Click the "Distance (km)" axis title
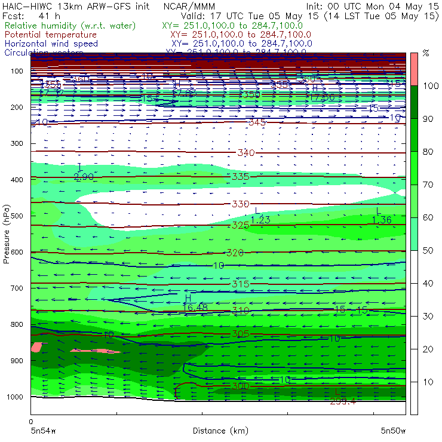 tap(220, 431)
